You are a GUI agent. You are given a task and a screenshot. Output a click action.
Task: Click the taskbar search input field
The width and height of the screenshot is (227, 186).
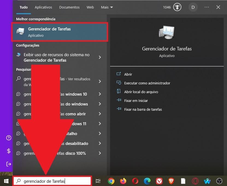52,181
